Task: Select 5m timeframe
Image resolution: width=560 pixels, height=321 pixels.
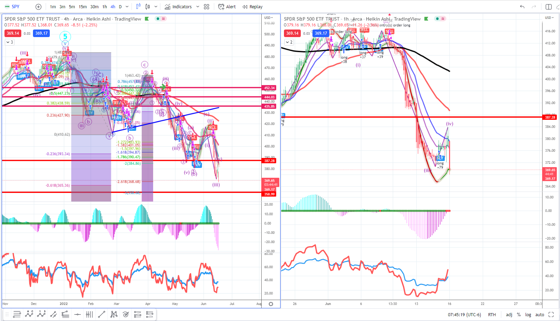Action: tap(72, 7)
